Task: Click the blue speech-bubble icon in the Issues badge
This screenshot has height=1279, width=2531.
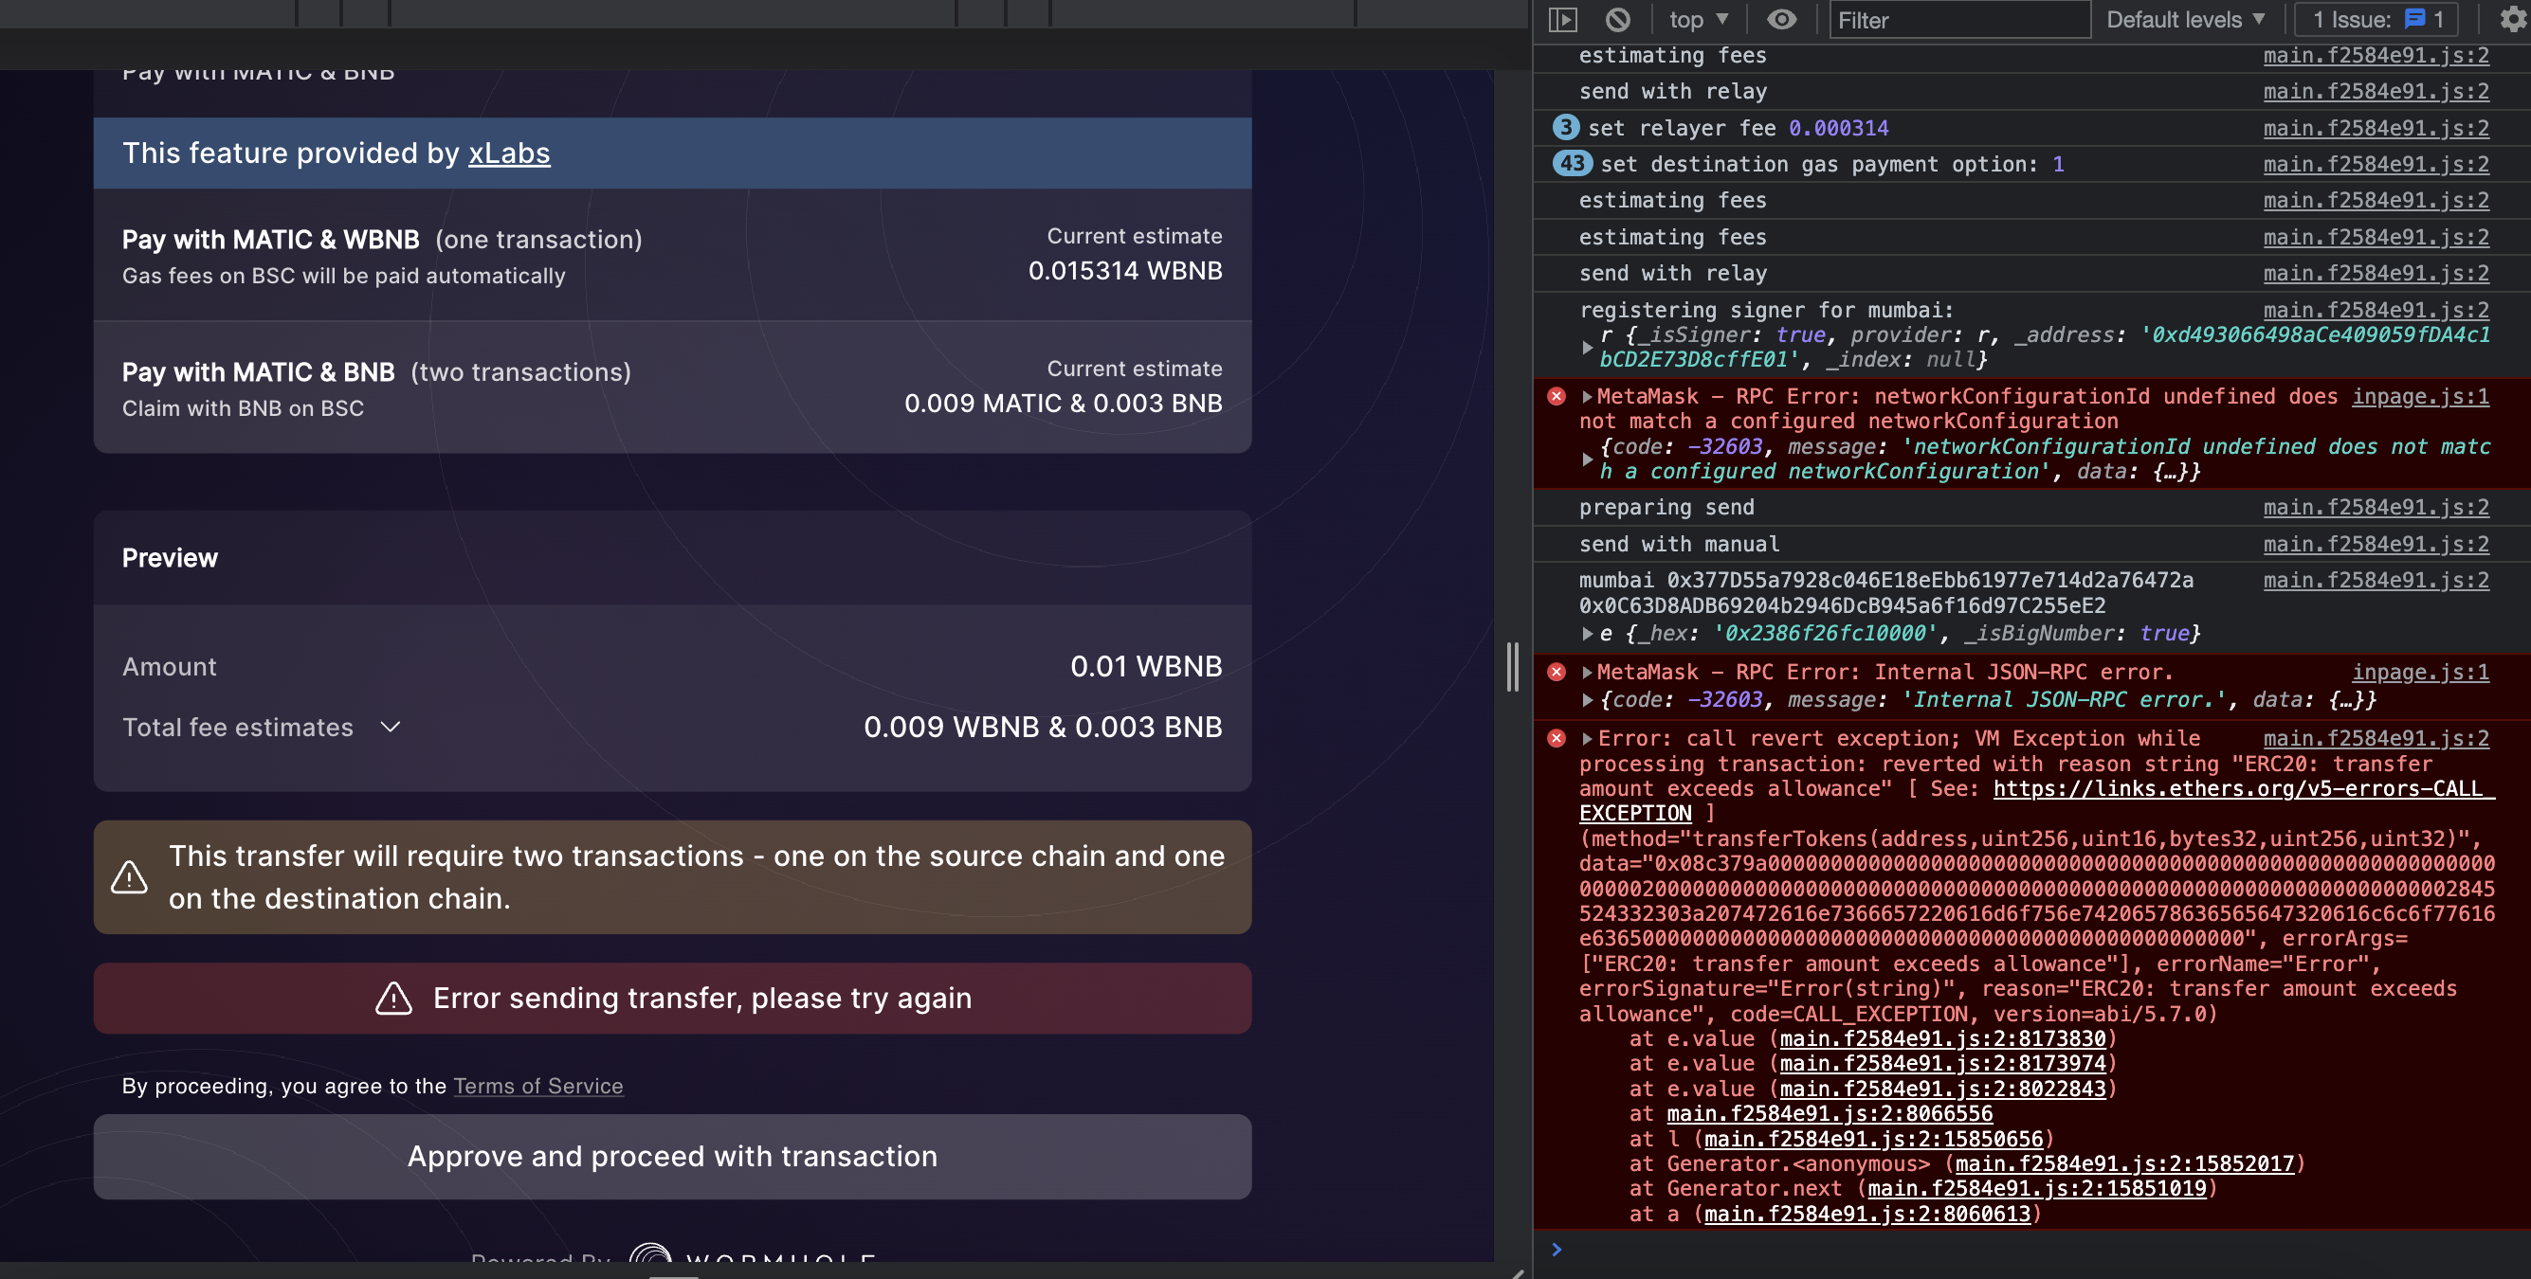Action: pyautogui.click(x=2416, y=19)
